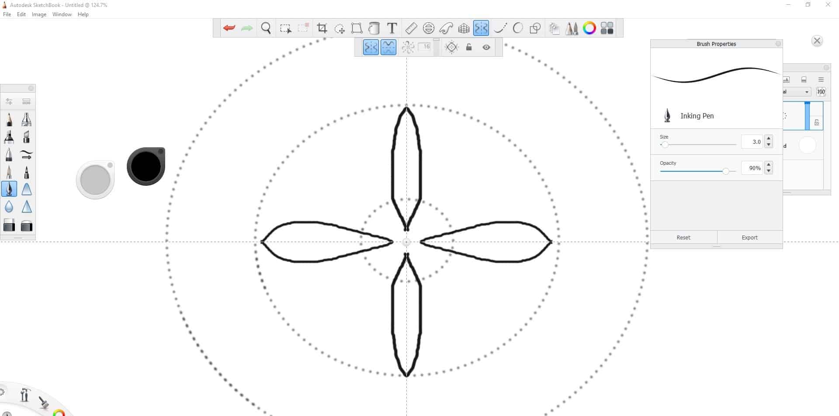Select the Zoom magnifier tool

(x=266, y=28)
